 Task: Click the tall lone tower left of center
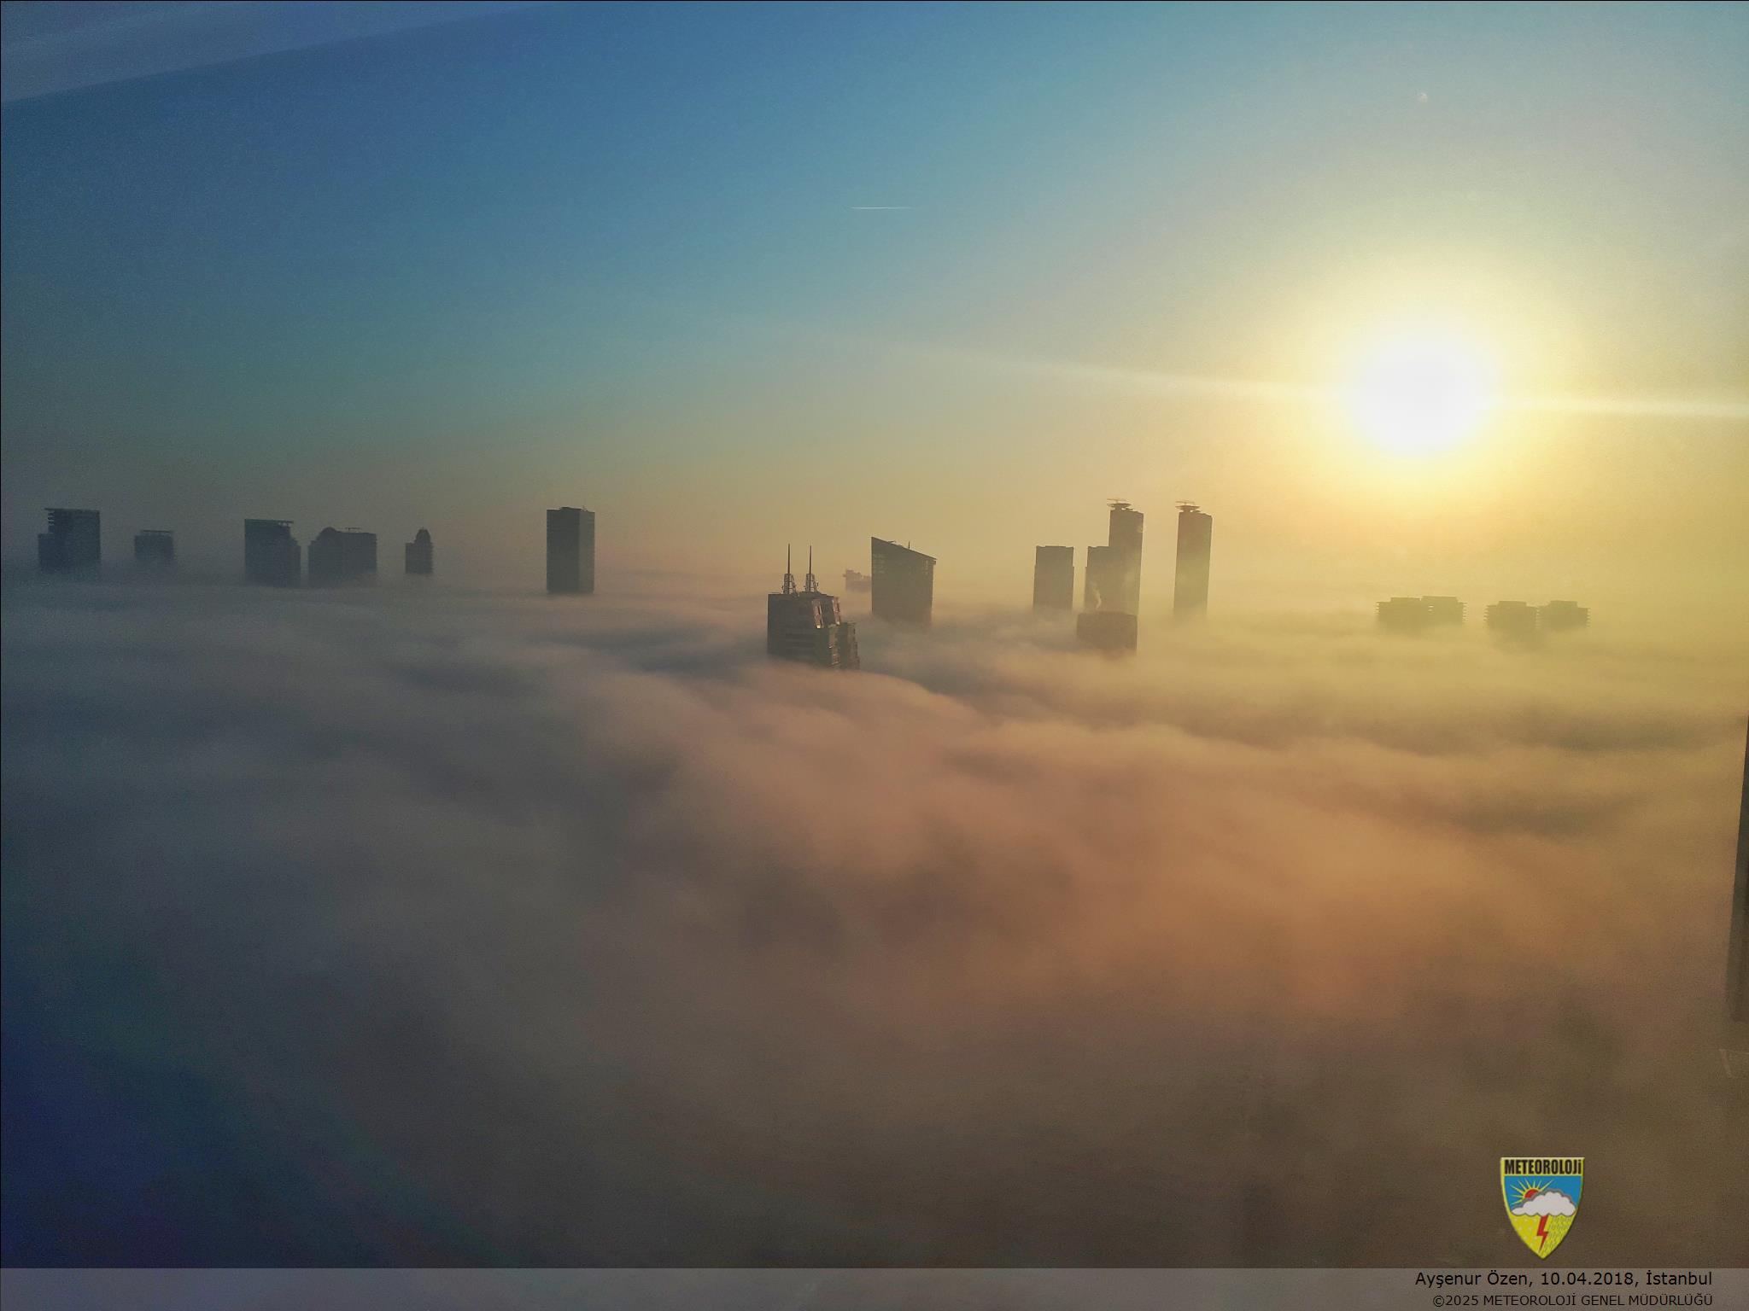tap(570, 551)
